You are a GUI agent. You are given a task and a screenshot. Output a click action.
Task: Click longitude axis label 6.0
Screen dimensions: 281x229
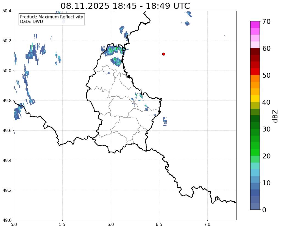(x=111, y=224)
